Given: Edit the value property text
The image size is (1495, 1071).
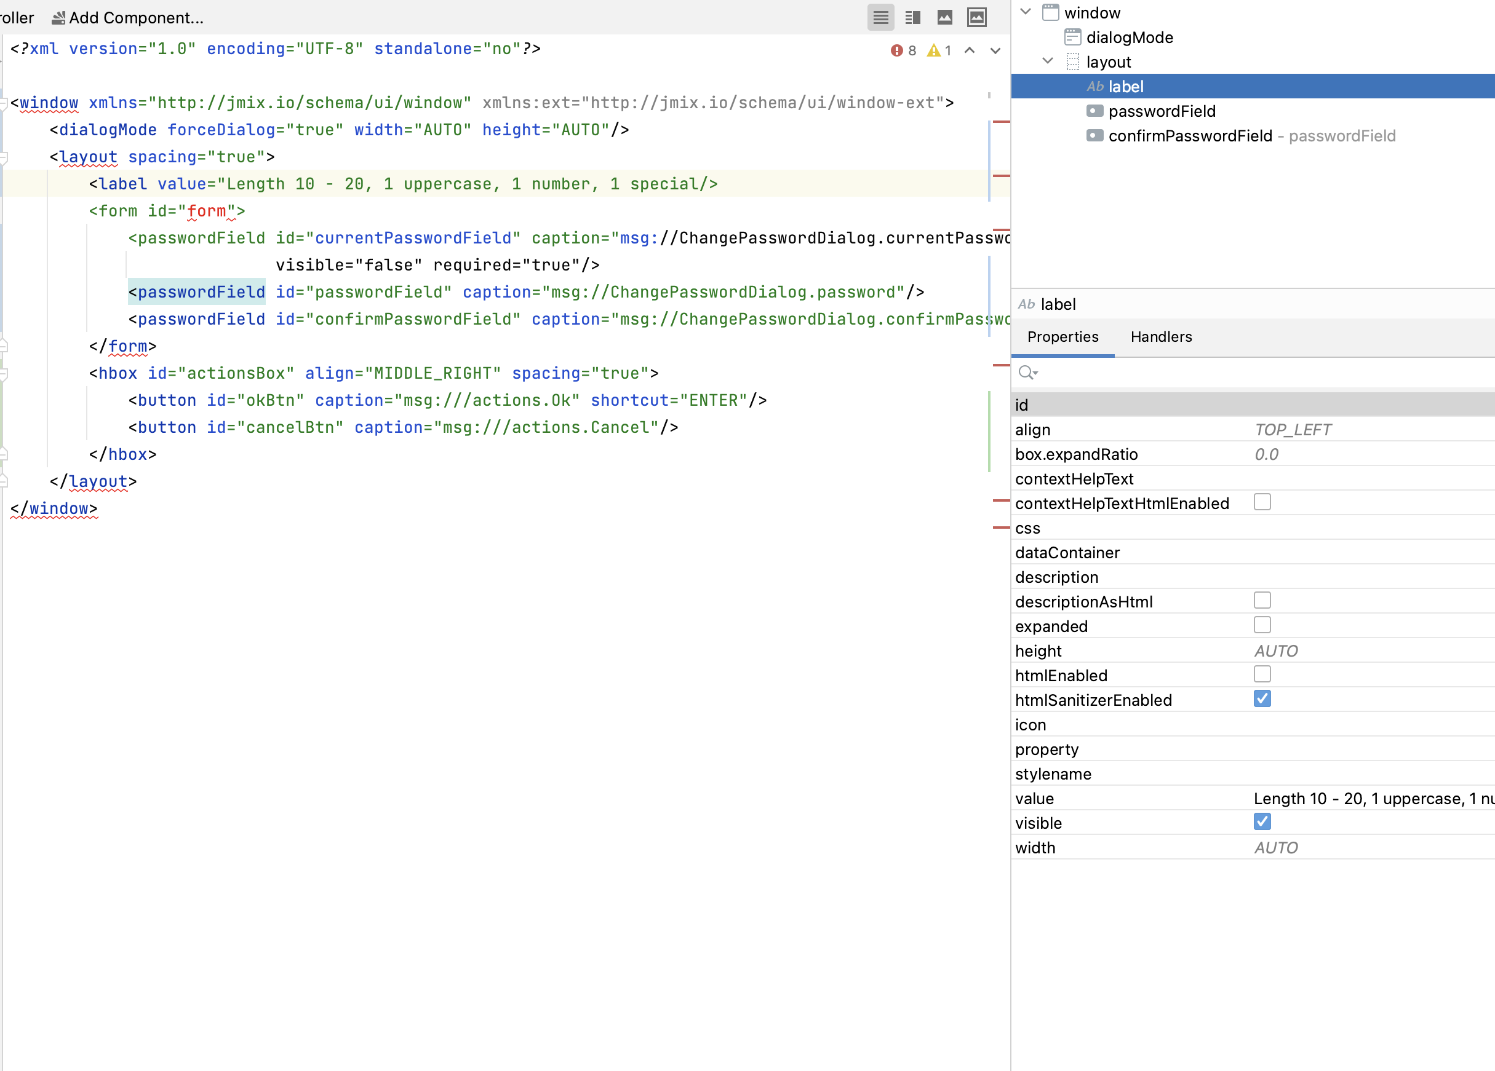Looking at the screenshot, I should click(x=1374, y=798).
